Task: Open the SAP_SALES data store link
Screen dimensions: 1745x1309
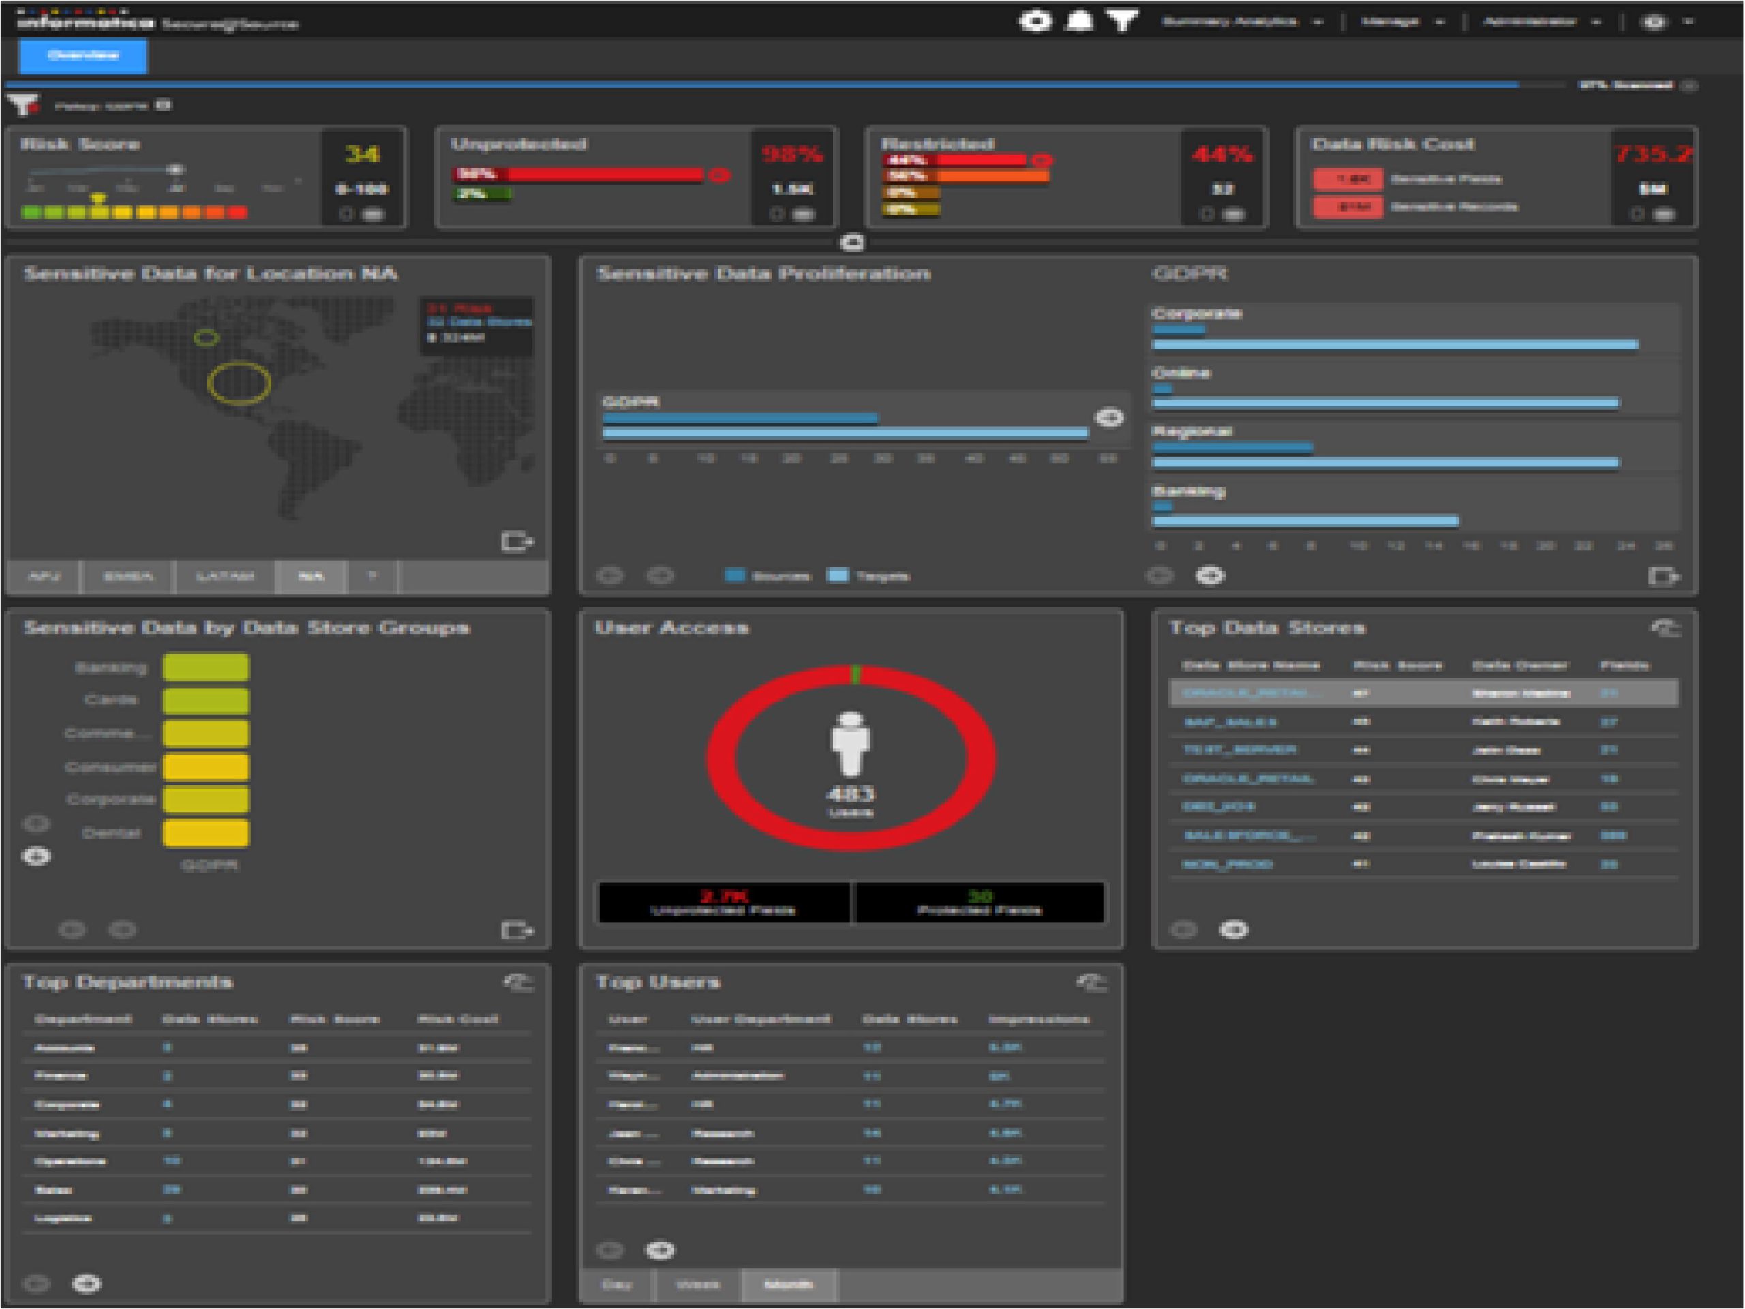Action: (1230, 722)
